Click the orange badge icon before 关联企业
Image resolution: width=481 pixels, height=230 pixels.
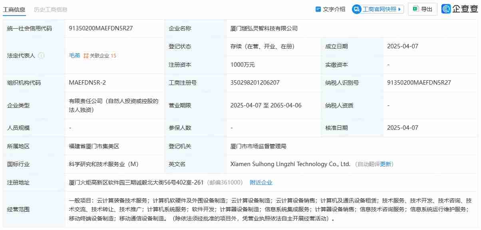[85, 56]
